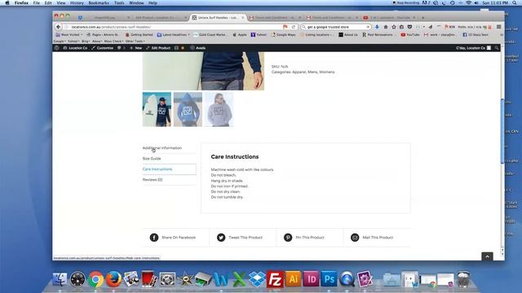522x293 pixels.
Task: Click New in the admin bar
Action: point(136,48)
